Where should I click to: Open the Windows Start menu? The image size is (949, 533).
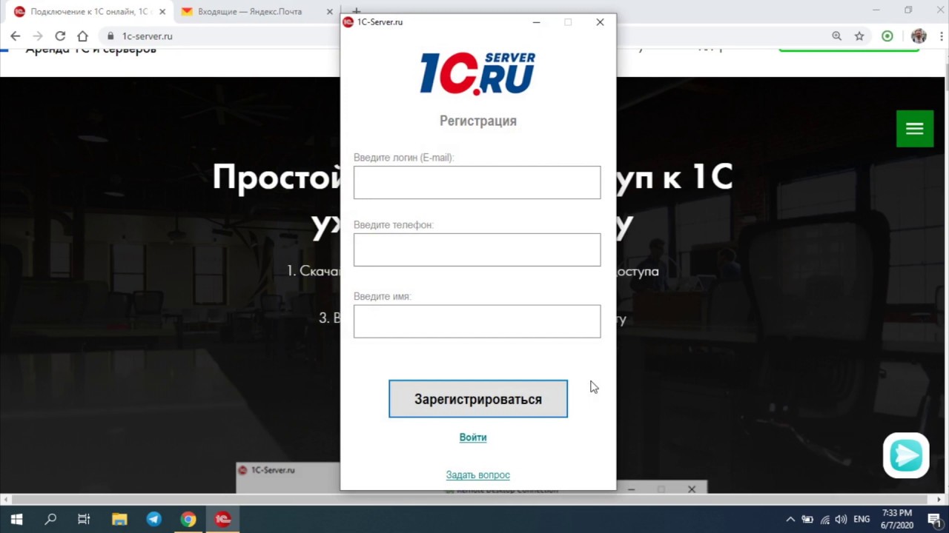(x=16, y=520)
